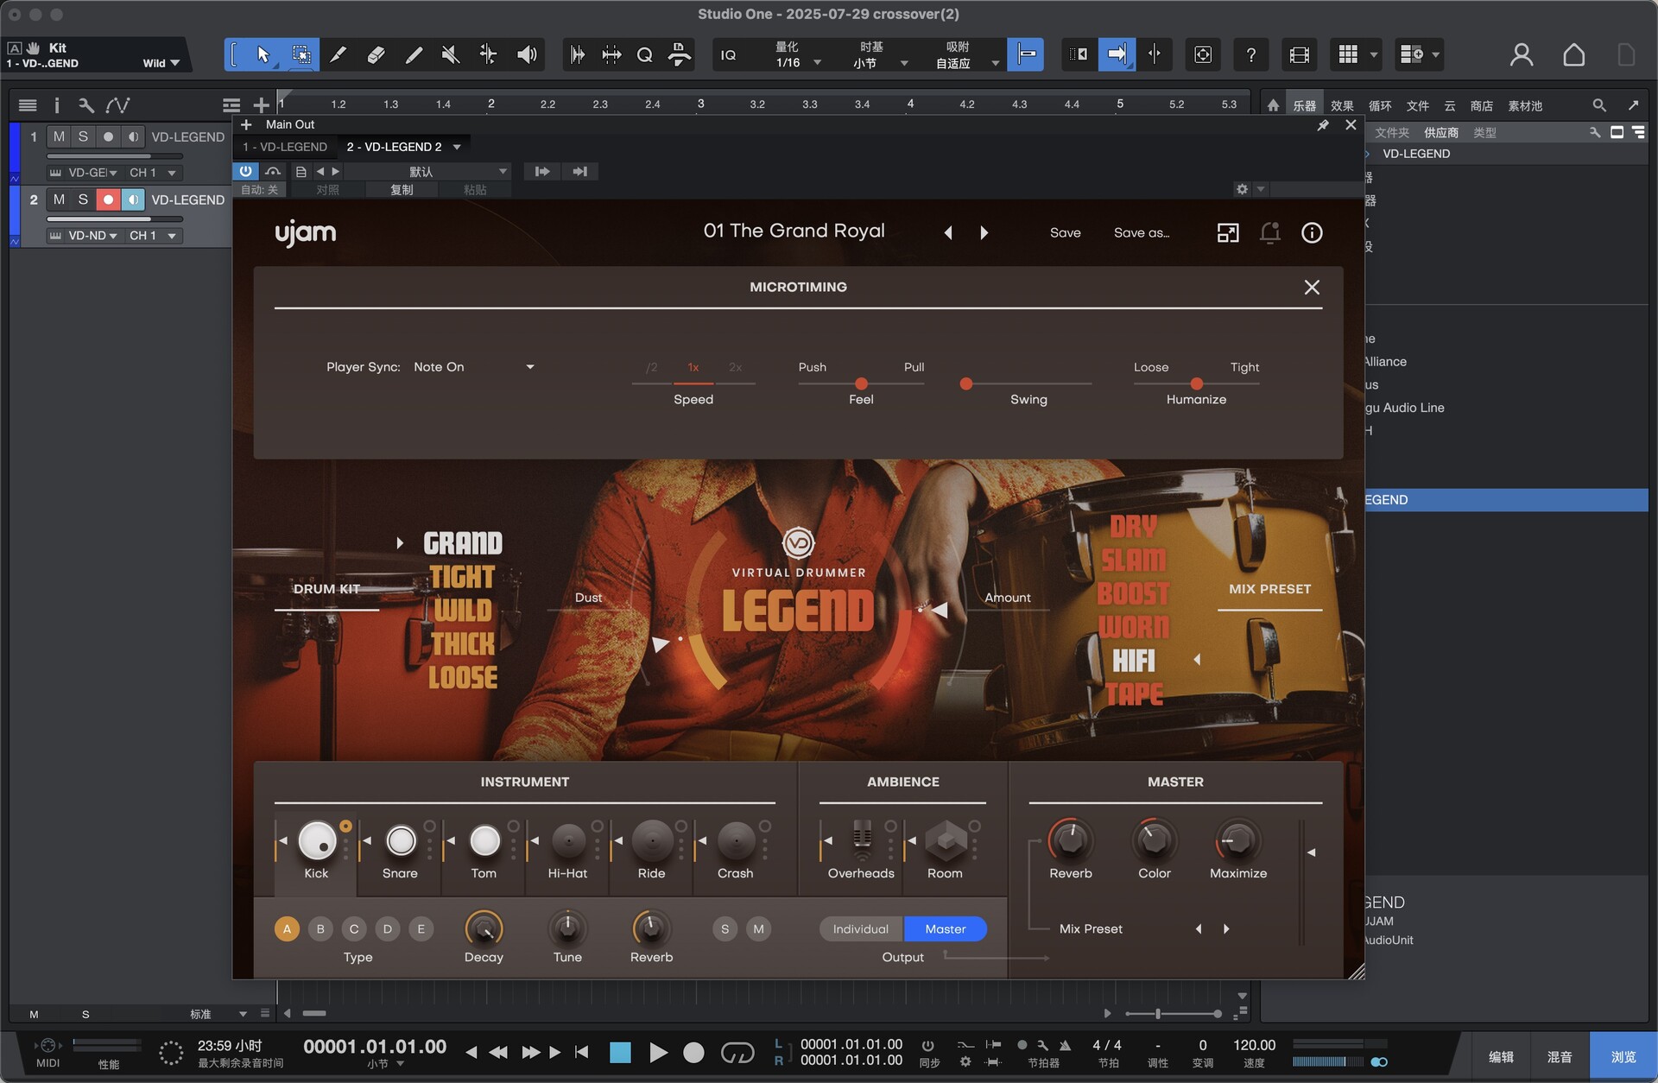Click Save in ujam header
This screenshot has width=1658, height=1083.
[x=1065, y=232]
